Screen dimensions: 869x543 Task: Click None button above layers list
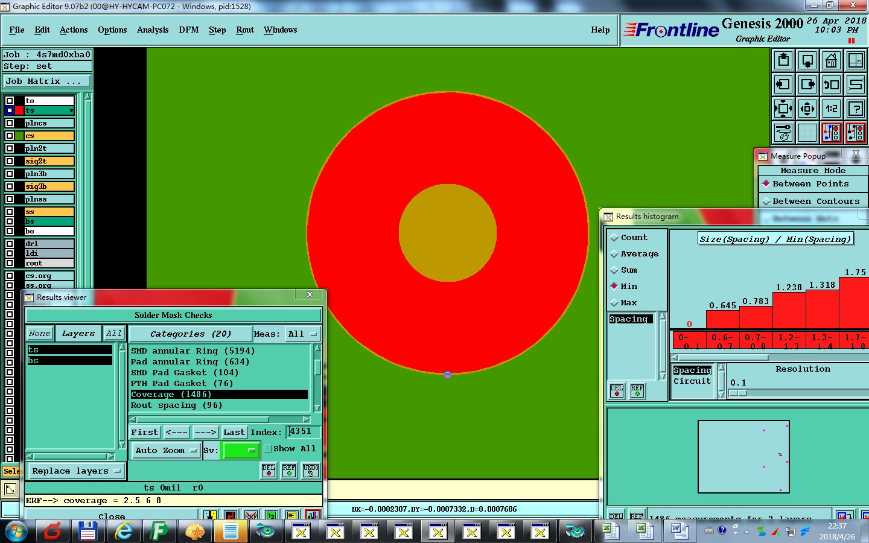[x=39, y=334]
